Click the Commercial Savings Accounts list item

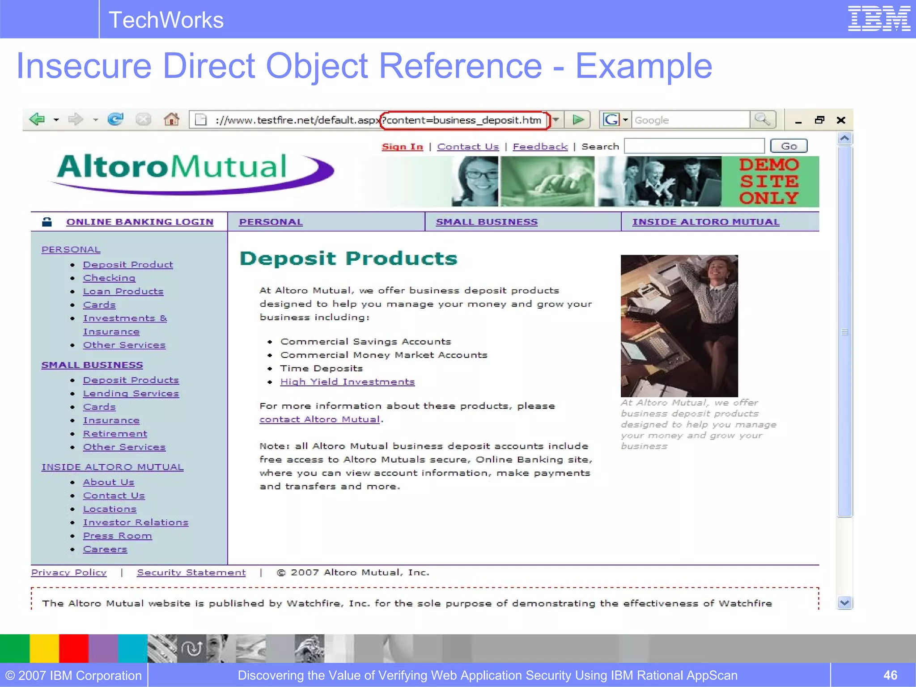[365, 342]
